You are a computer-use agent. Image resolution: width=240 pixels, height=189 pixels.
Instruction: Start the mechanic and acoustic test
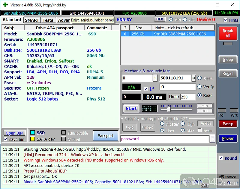[x=131, y=109]
